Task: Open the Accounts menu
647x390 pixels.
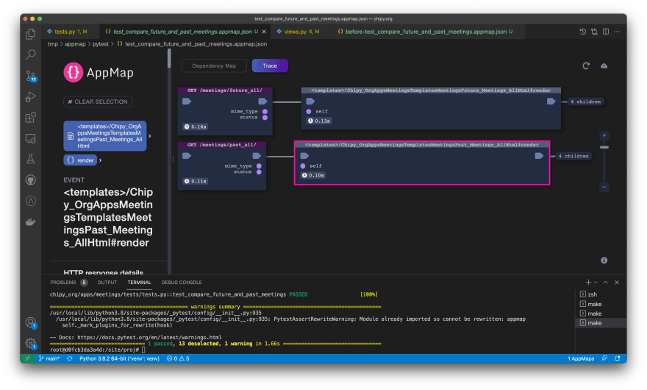Action: pos(31,322)
